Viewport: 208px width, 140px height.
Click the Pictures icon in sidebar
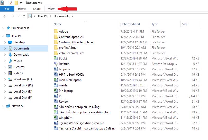point(10,67)
